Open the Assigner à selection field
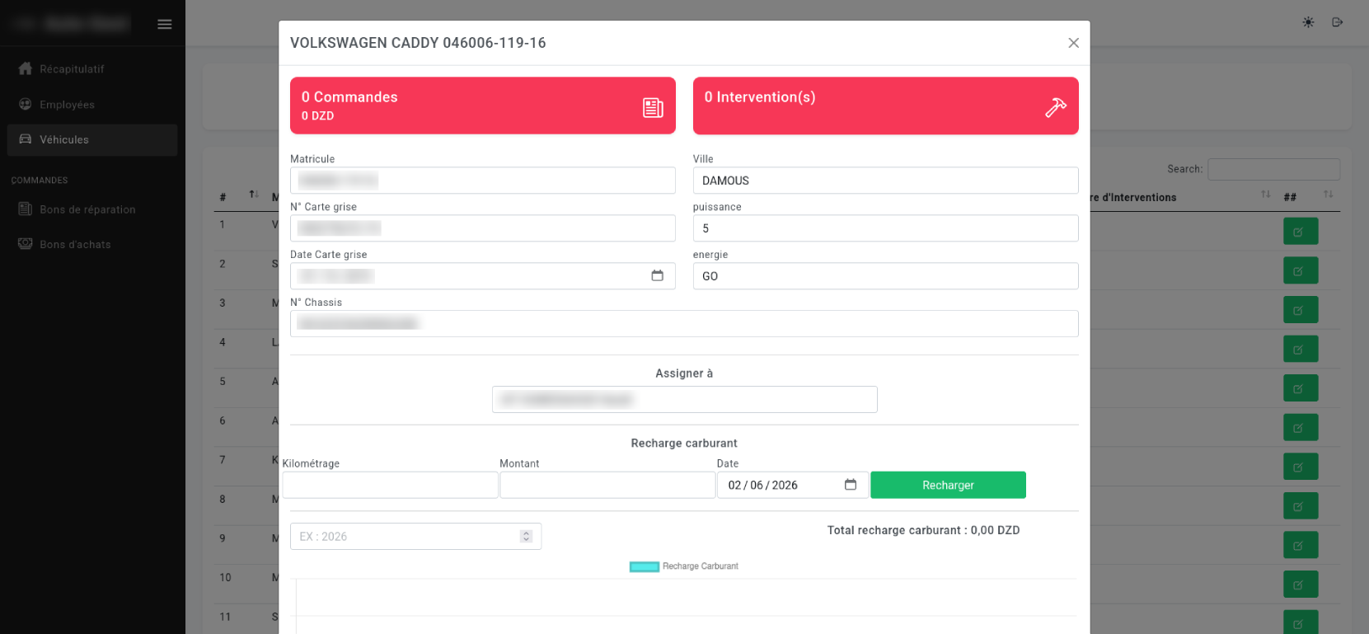The width and height of the screenshot is (1369, 634). click(684, 400)
